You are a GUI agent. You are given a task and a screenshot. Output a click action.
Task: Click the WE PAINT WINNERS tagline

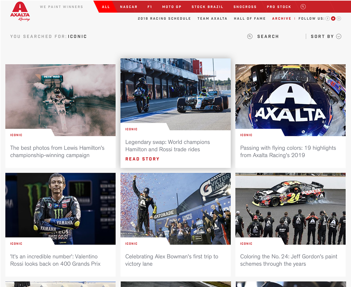click(61, 7)
